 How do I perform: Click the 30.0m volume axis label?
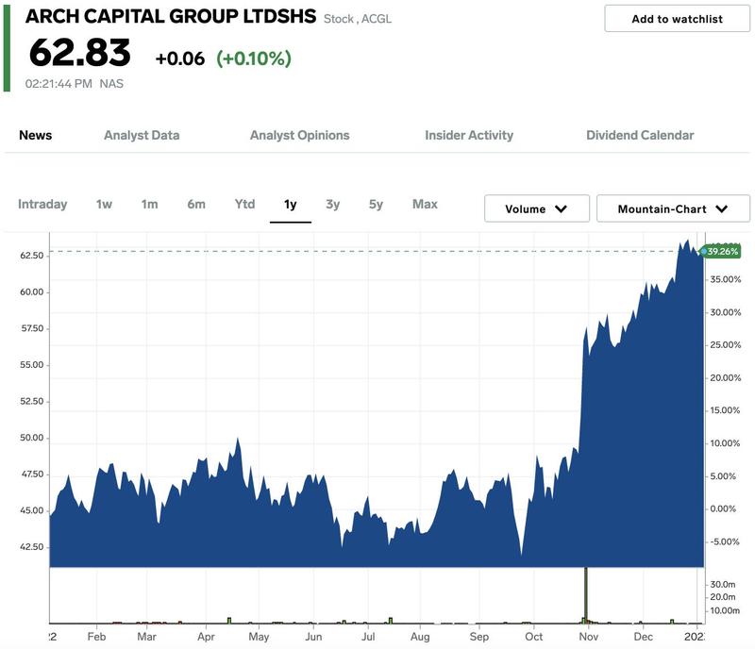point(723,585)
